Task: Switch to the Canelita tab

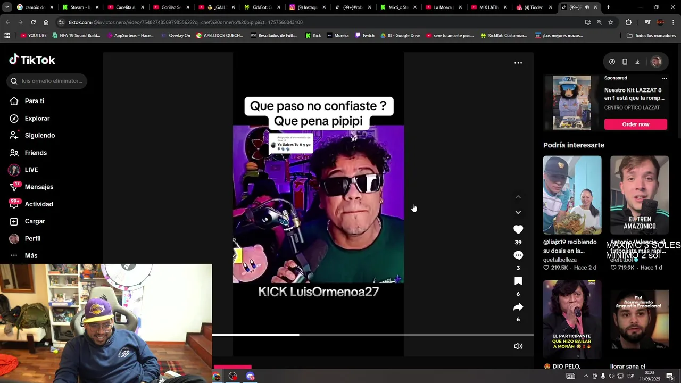Action: pyautogui.click(x=126, y=7)
